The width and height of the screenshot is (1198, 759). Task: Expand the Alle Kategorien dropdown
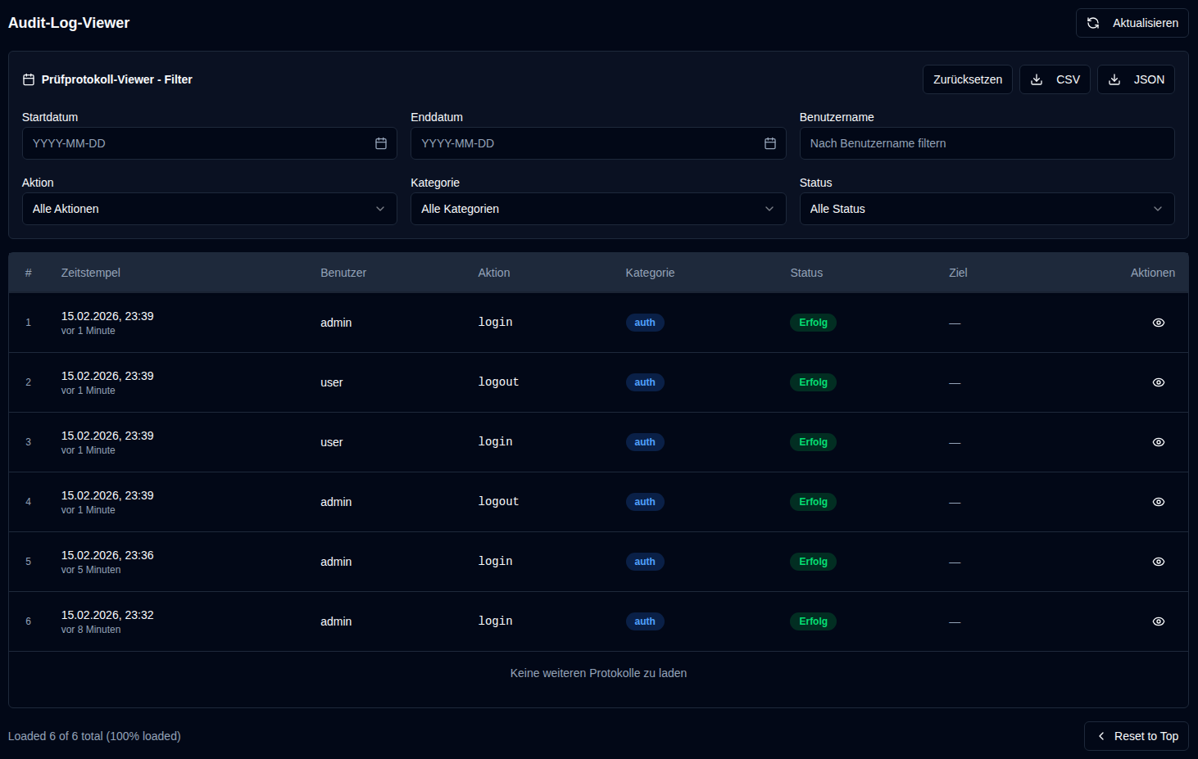[x=597, y=209]
